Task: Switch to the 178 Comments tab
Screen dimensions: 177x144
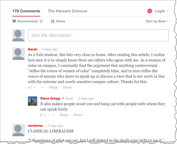Action: pos(26,11)
